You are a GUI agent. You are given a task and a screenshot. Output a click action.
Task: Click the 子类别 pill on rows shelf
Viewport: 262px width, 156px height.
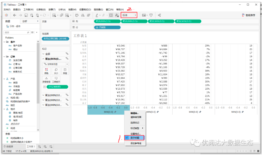point(107,27)
